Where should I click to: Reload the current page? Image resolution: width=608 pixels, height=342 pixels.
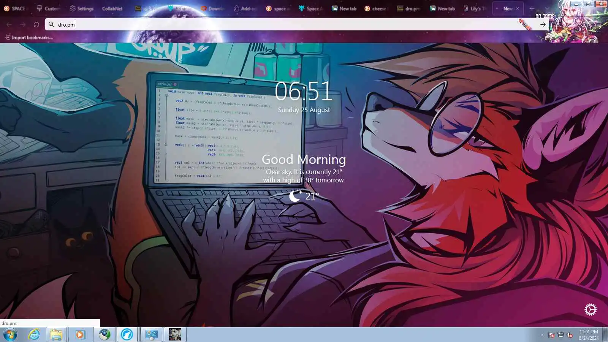pos(36,24)
